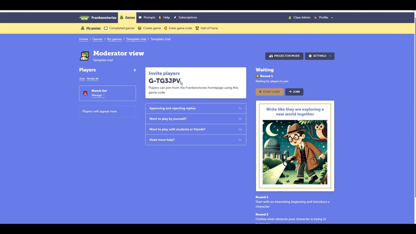
Task: Open the Subscriptions menu item
Action: (x=185, y=18)
